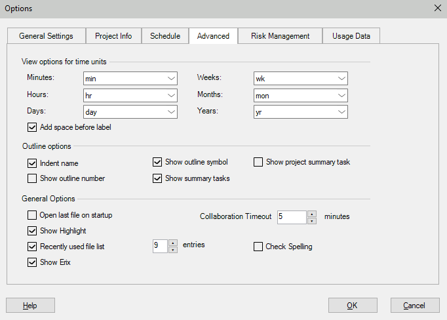Toggle Show outline symbol checkbox
The width and height of the screenshot is (447, 320).
(x=157, y=162)
